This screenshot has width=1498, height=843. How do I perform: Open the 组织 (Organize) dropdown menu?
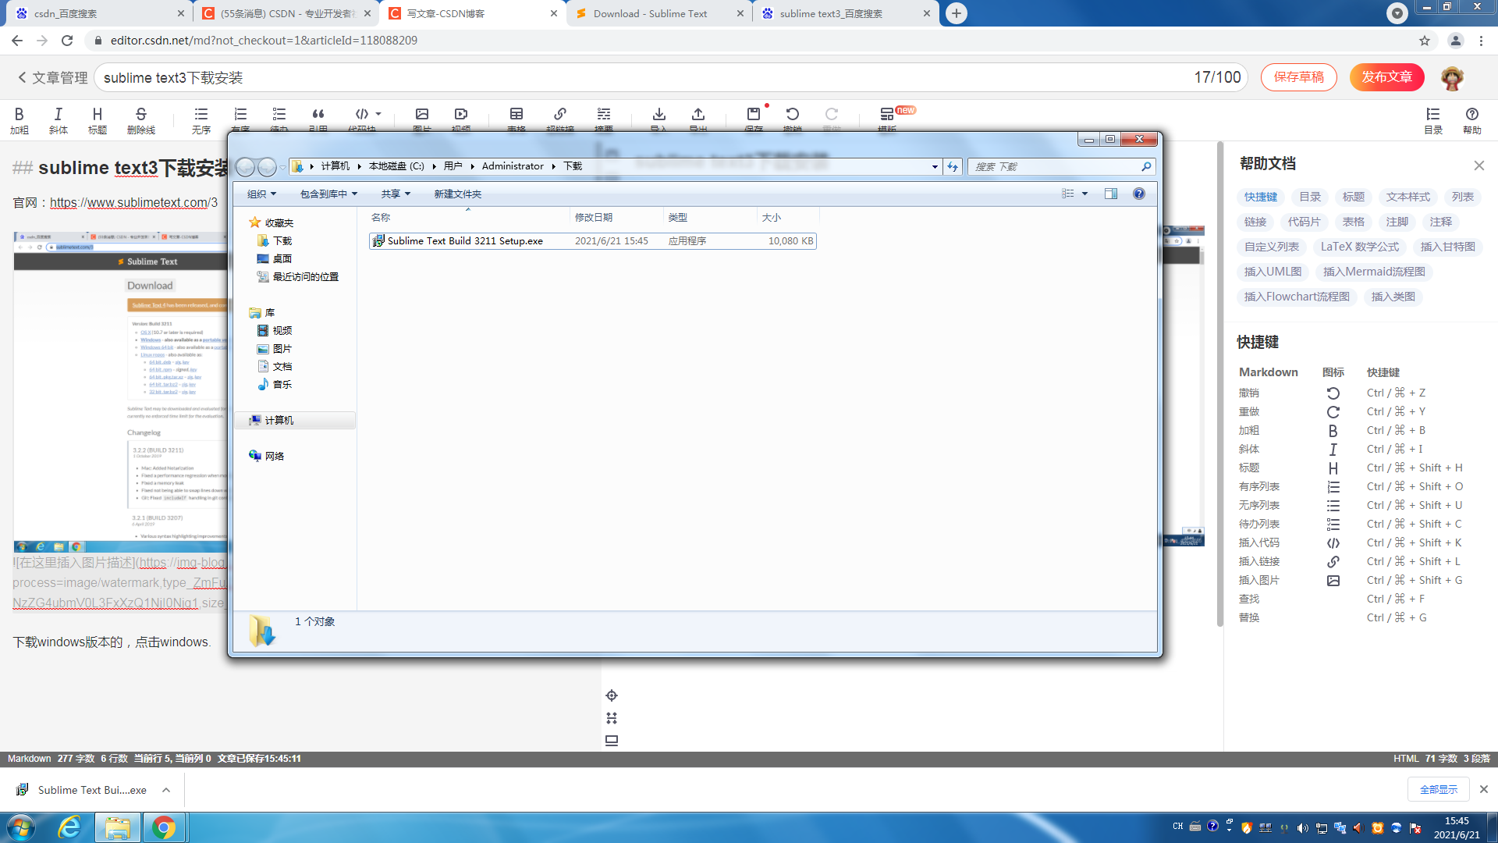pos(261,194)
